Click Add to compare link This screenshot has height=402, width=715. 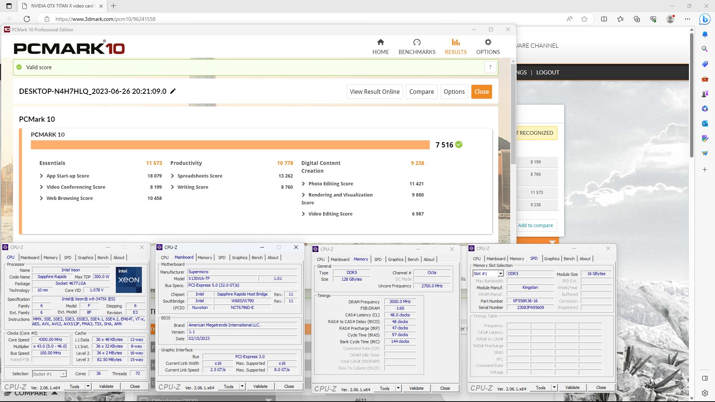[x=535, y=225]
